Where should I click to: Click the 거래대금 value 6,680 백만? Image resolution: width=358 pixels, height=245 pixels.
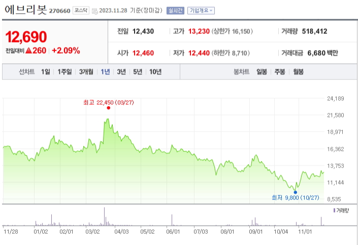coord(322,53)
